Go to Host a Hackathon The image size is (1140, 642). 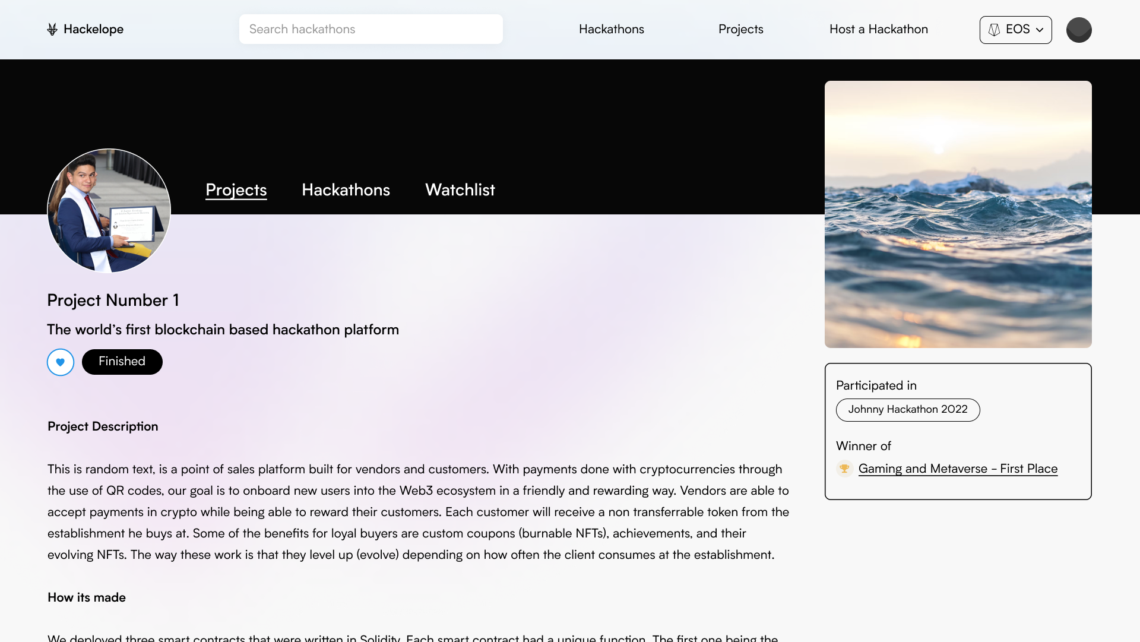click(x=878, y=29)
